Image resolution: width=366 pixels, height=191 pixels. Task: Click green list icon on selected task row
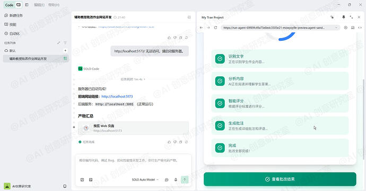pos(65,59)
